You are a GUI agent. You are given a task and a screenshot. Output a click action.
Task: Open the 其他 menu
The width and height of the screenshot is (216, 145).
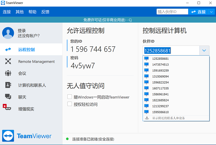[19, 12]
